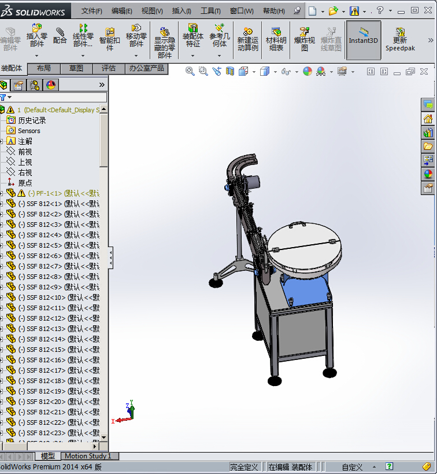The height and width of the screenshot is (474, 437).
Task: Open the PropertyManager tab icon
Action: (x=18, y=85)
